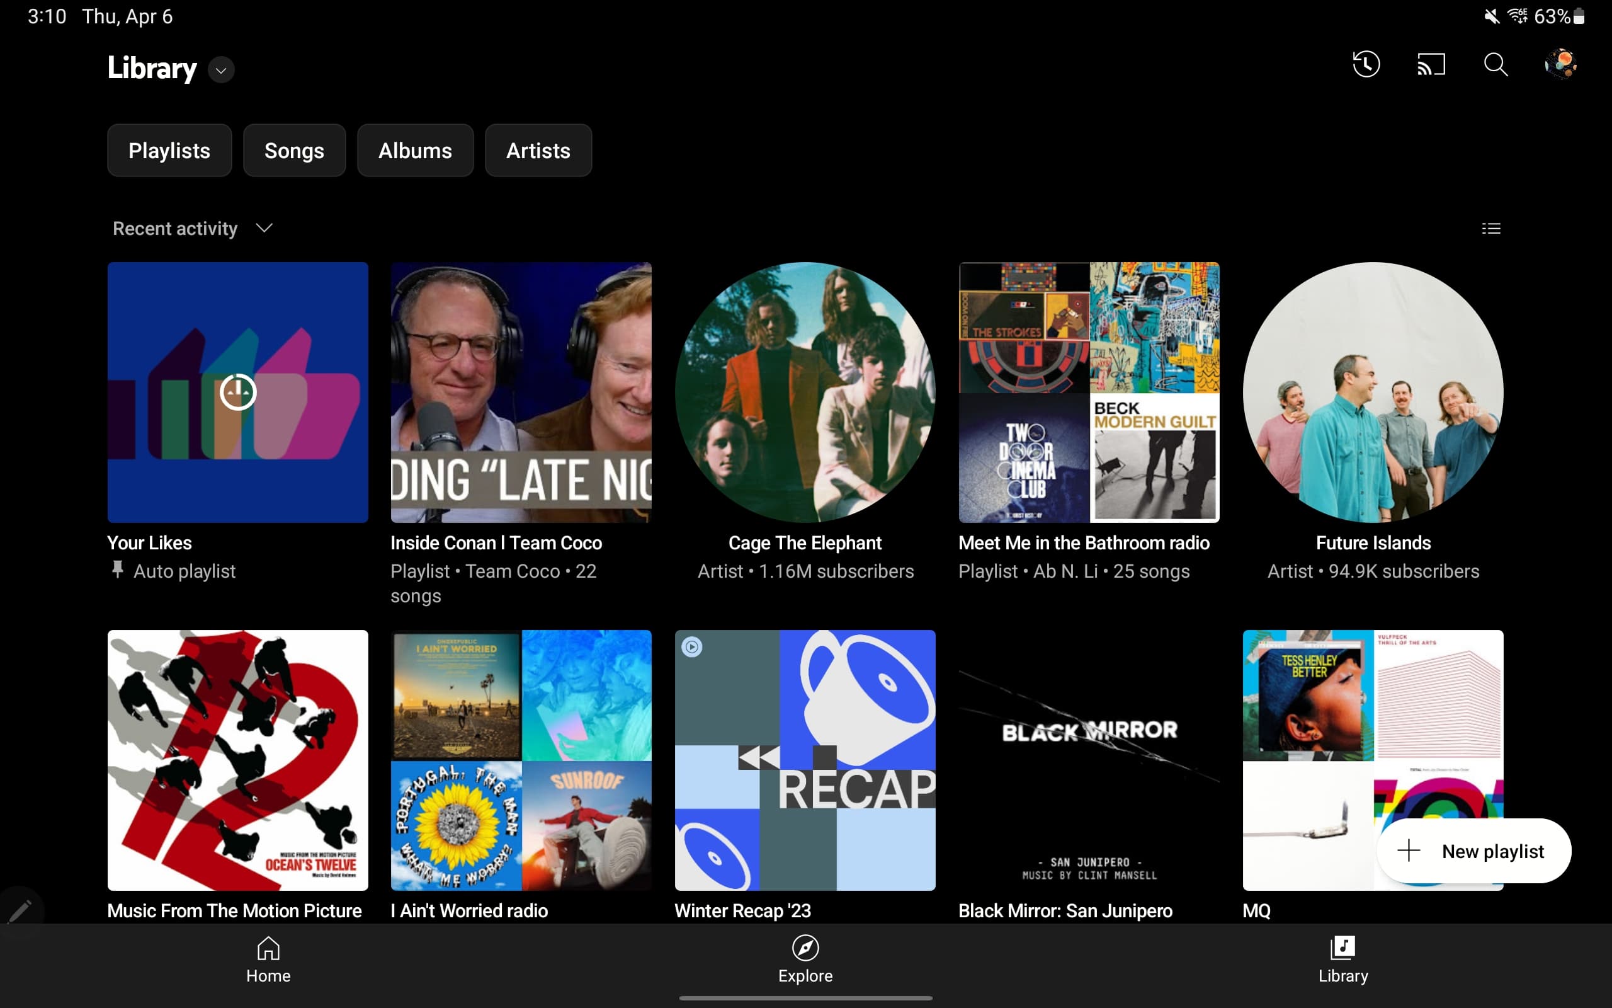Create a New playlist
1612x1008 pixels.
(x=1474, y=850)
